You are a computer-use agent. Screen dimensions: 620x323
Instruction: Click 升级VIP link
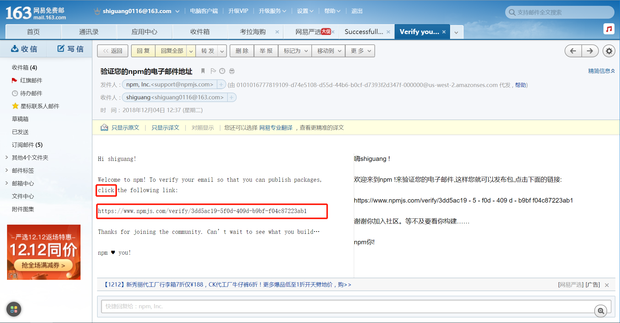tap(238, 11)
